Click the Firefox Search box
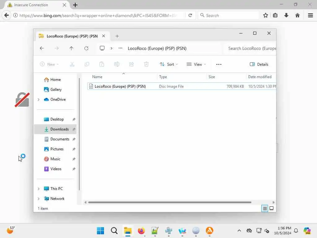Screen dimensions: 317x238 click(228, 15)
